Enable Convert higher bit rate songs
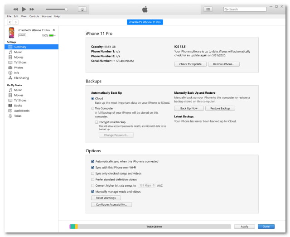 pos(92,185)
